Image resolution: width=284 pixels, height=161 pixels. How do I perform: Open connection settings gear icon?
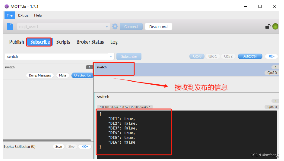point(115,26)
